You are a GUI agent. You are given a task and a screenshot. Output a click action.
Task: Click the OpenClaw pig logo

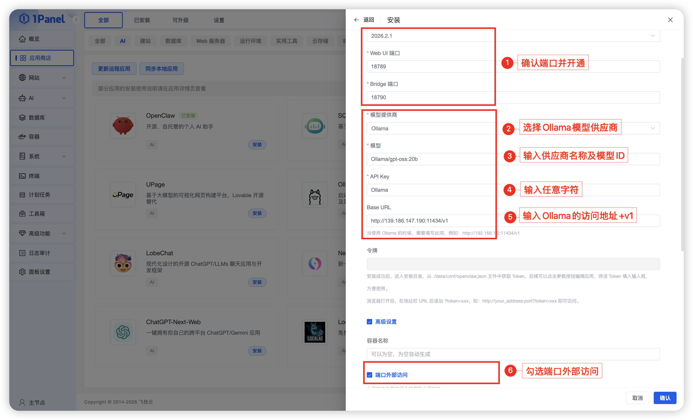click(x=123, y=126)
